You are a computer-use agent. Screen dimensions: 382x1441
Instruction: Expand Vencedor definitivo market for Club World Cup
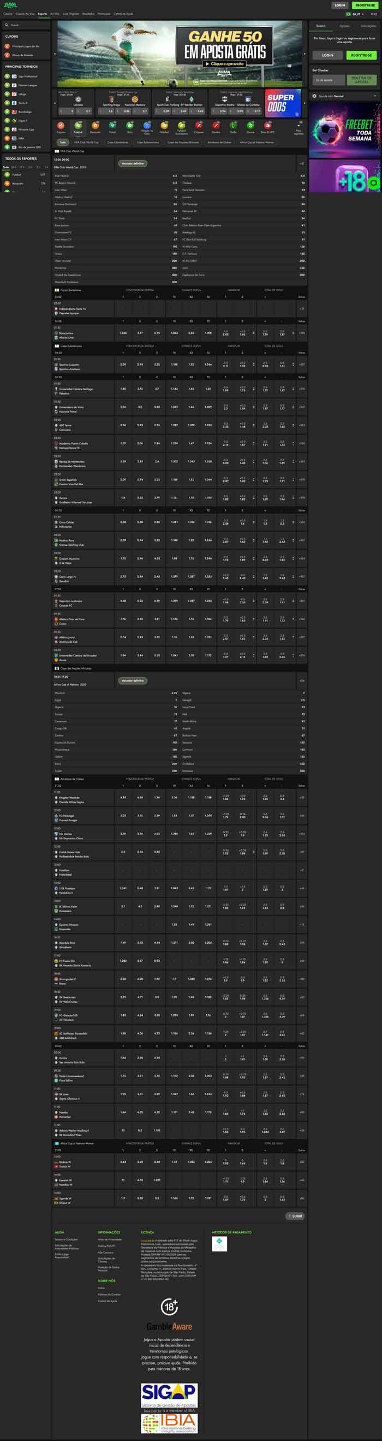click(x=133, y=163)
